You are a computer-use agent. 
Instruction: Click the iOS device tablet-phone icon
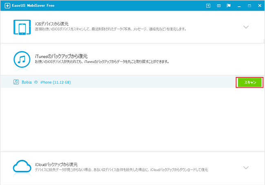[22, 27]
